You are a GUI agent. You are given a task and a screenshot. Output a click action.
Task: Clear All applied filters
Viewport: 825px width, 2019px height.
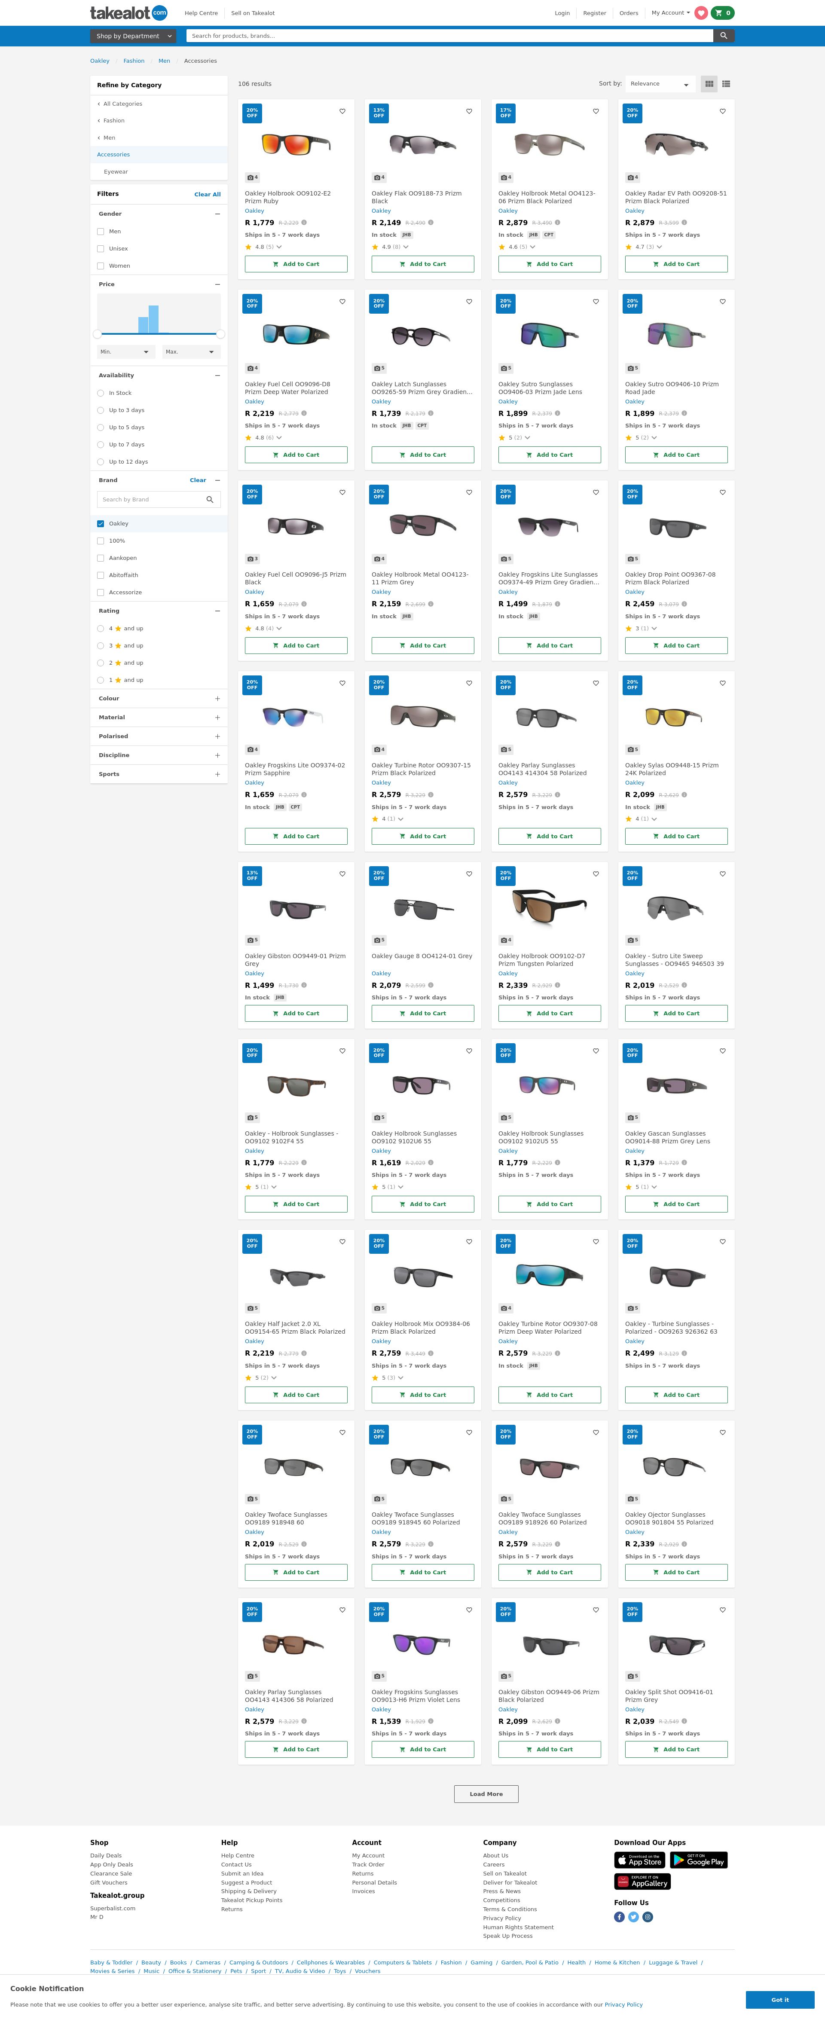[208, 194]
